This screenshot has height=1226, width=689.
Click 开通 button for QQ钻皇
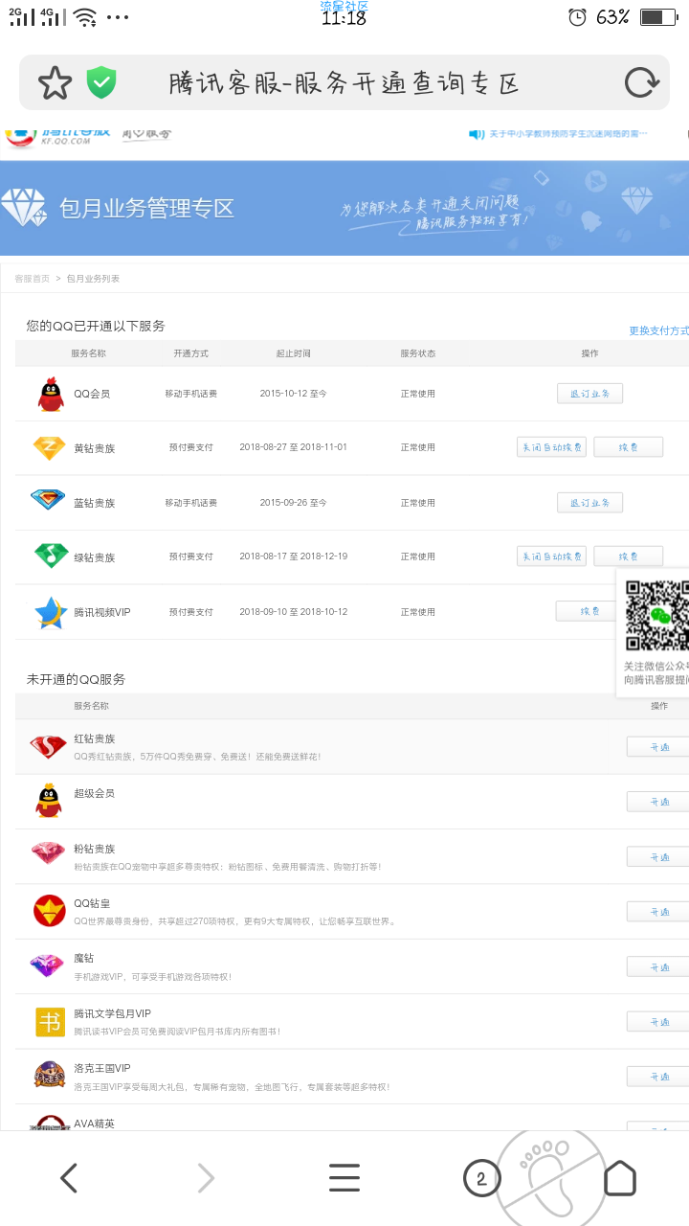(658, 912)
